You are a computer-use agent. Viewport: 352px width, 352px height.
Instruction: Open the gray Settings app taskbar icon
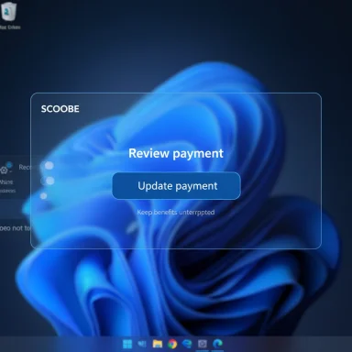pos(203,344)
